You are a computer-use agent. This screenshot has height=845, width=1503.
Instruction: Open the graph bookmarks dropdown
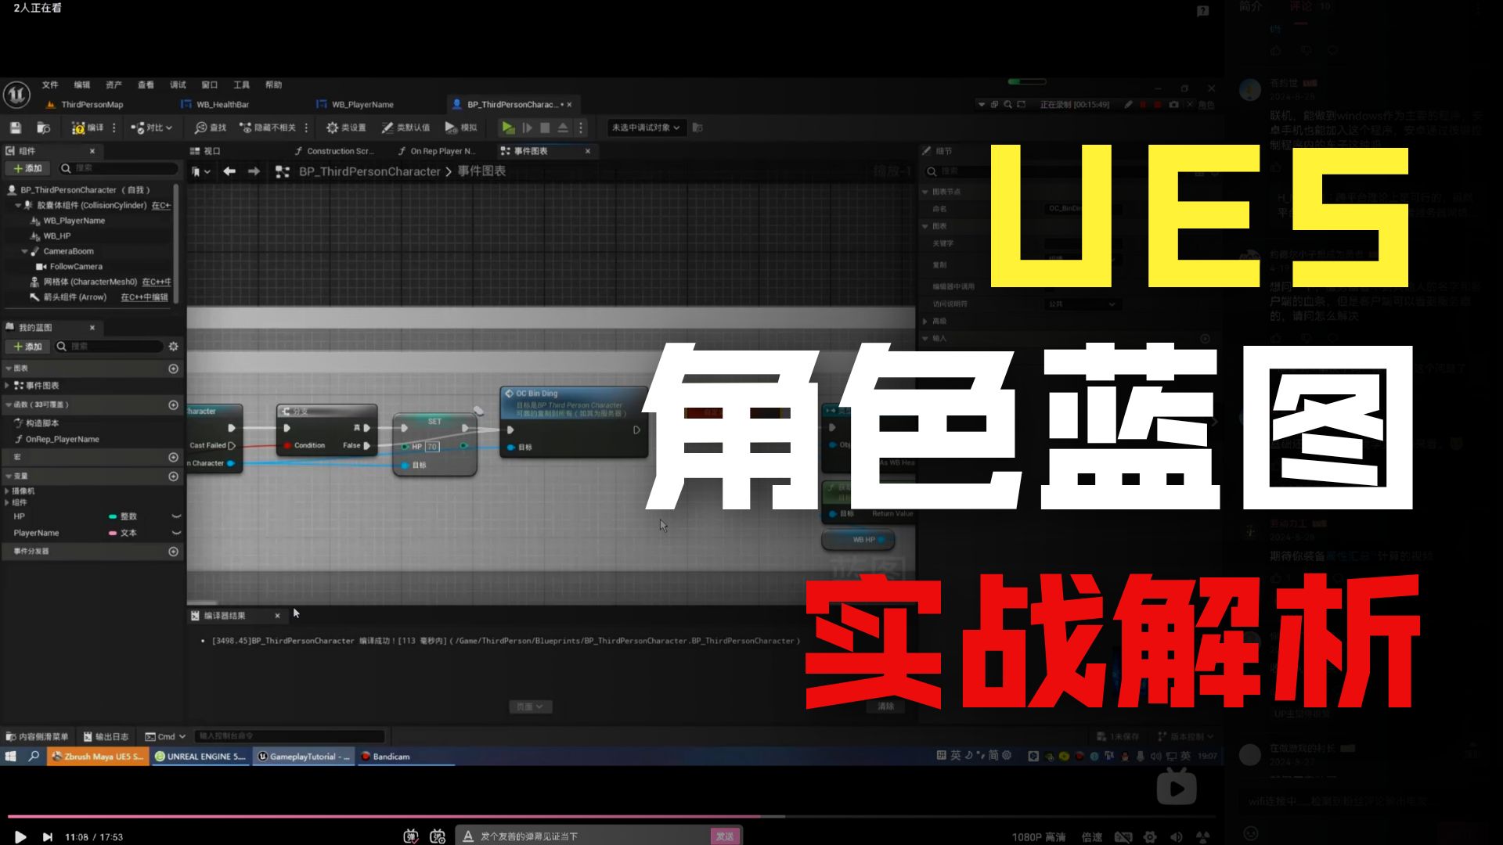coord(201,171)
